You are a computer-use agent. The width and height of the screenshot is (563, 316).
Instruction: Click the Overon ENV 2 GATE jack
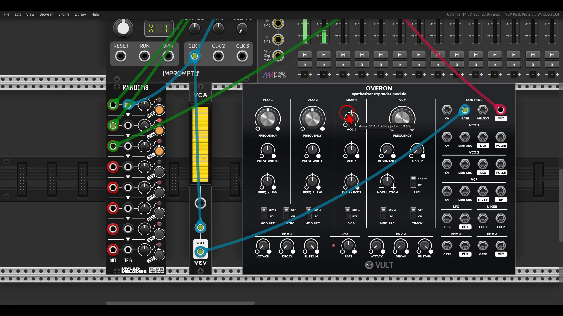point(483,245)
